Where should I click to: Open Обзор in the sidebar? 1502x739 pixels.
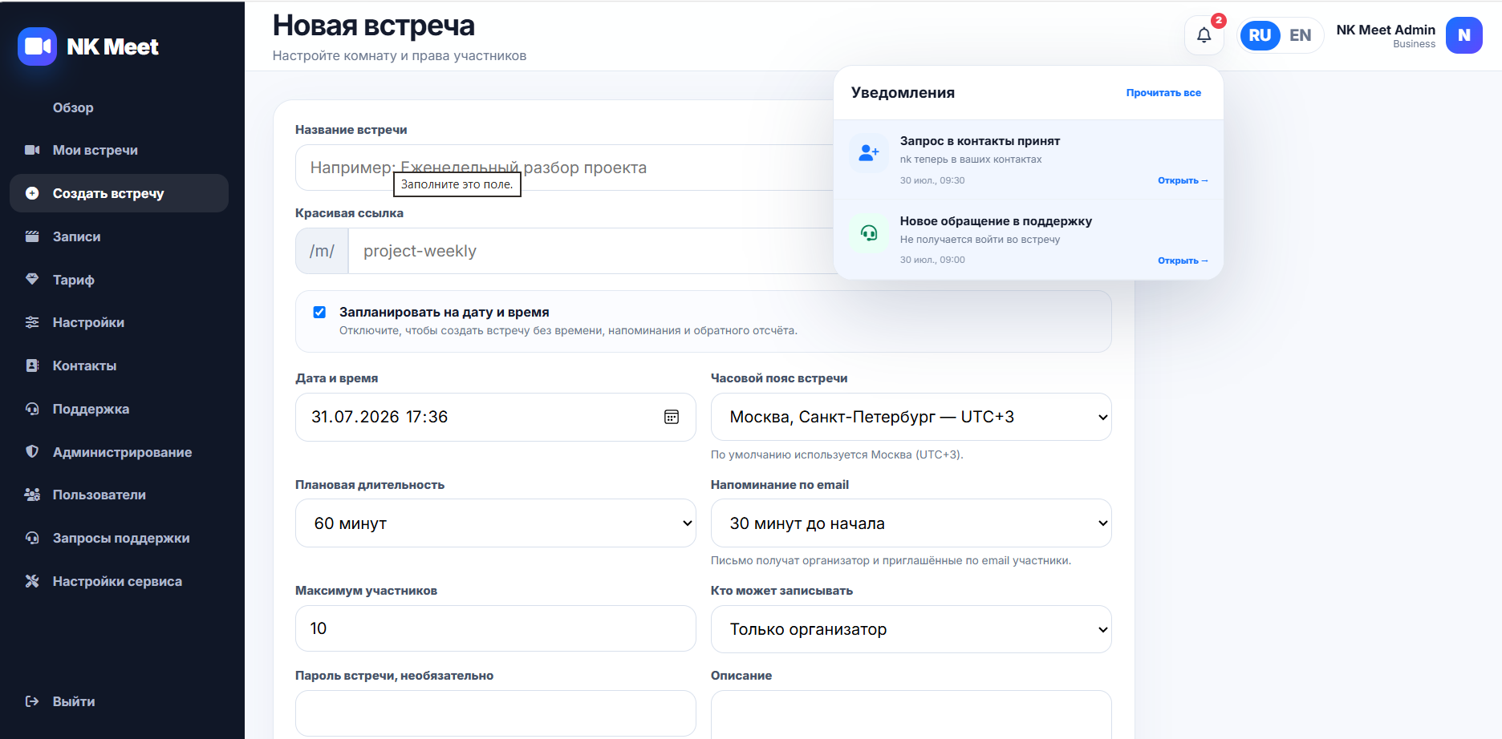[73, 107]
